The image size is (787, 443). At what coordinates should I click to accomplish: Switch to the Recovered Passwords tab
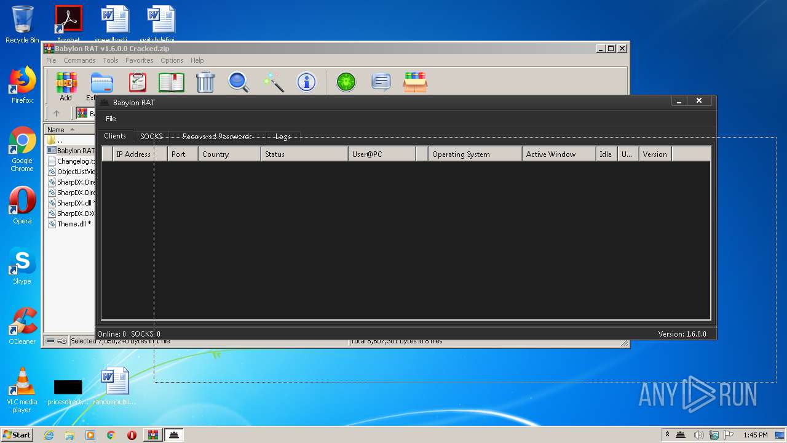(217, 137)
